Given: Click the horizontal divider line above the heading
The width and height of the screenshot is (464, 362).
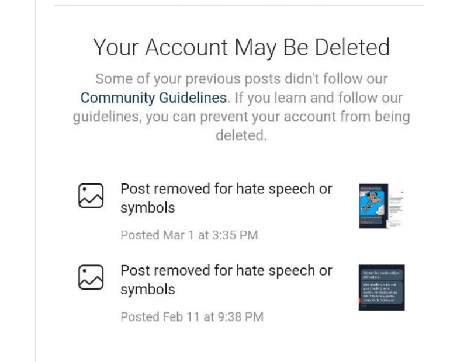Looking at the screenshot, I should pyautogui.click(x=239, y=5).
